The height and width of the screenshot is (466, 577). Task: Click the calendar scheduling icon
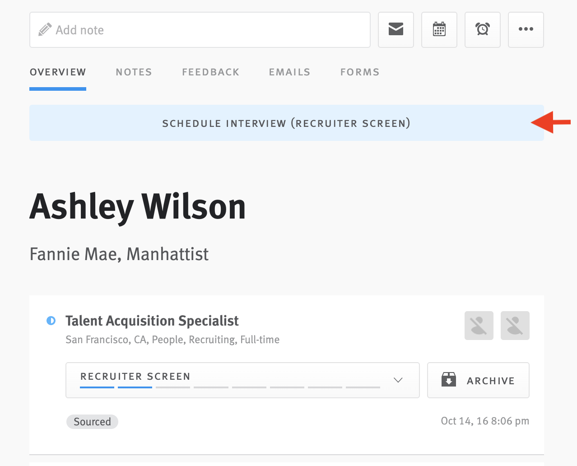point(439,30)
